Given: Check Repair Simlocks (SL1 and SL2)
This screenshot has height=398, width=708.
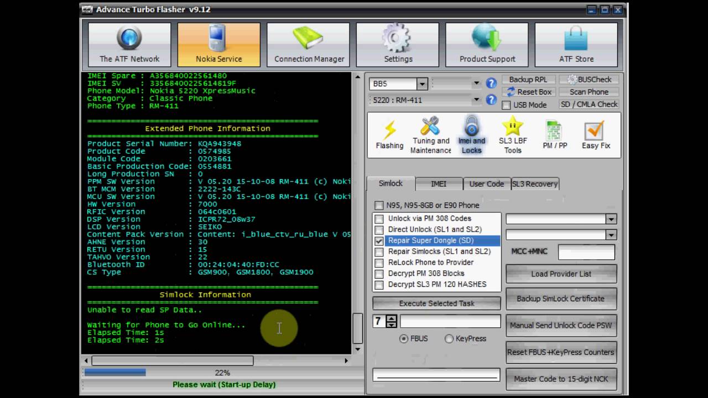Looking at the screenshot, I should click(379, 252).
